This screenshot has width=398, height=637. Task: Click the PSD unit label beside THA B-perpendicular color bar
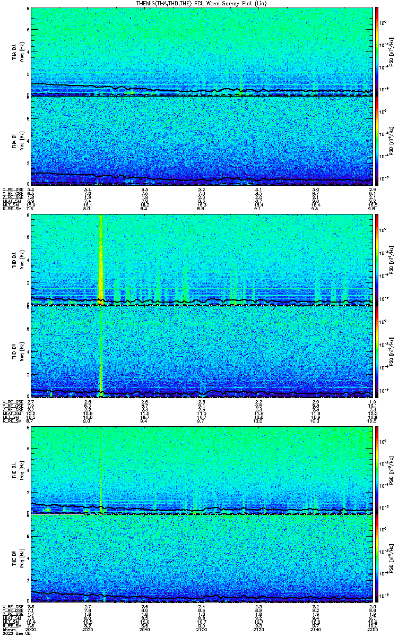click(391, 51)
